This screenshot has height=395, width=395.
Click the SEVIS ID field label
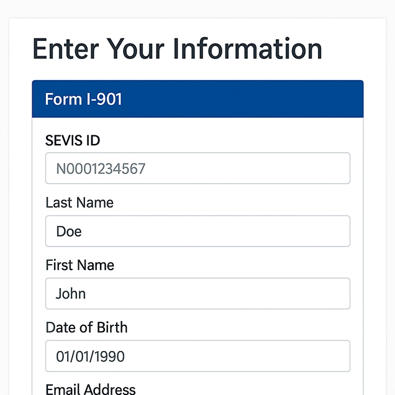(x=73, y=140)
